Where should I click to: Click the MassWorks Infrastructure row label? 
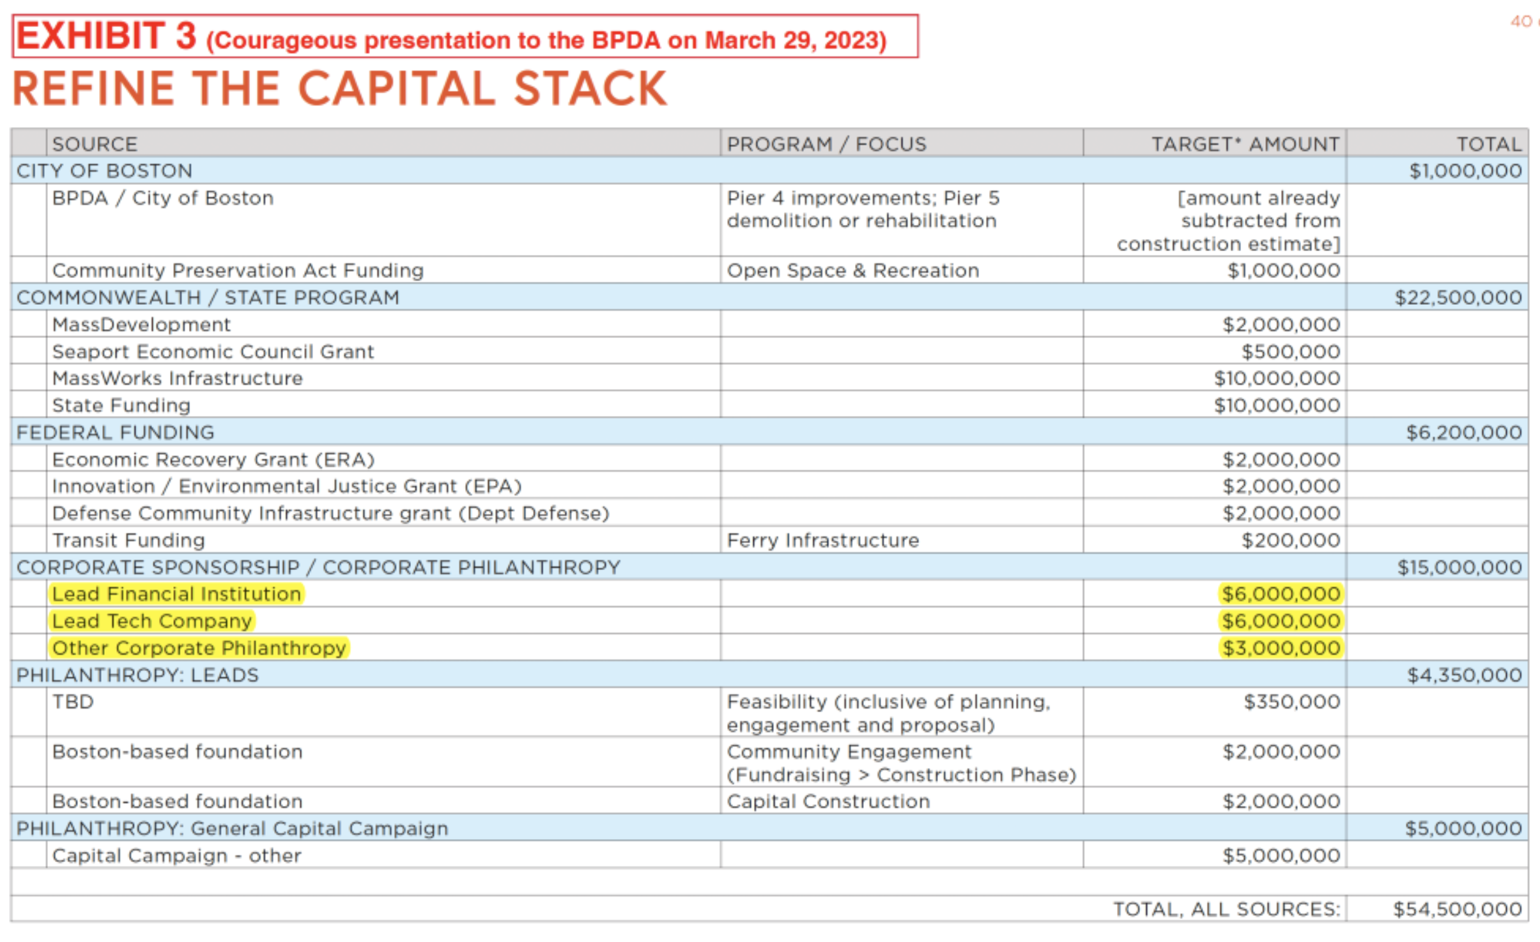pos(178,378)
